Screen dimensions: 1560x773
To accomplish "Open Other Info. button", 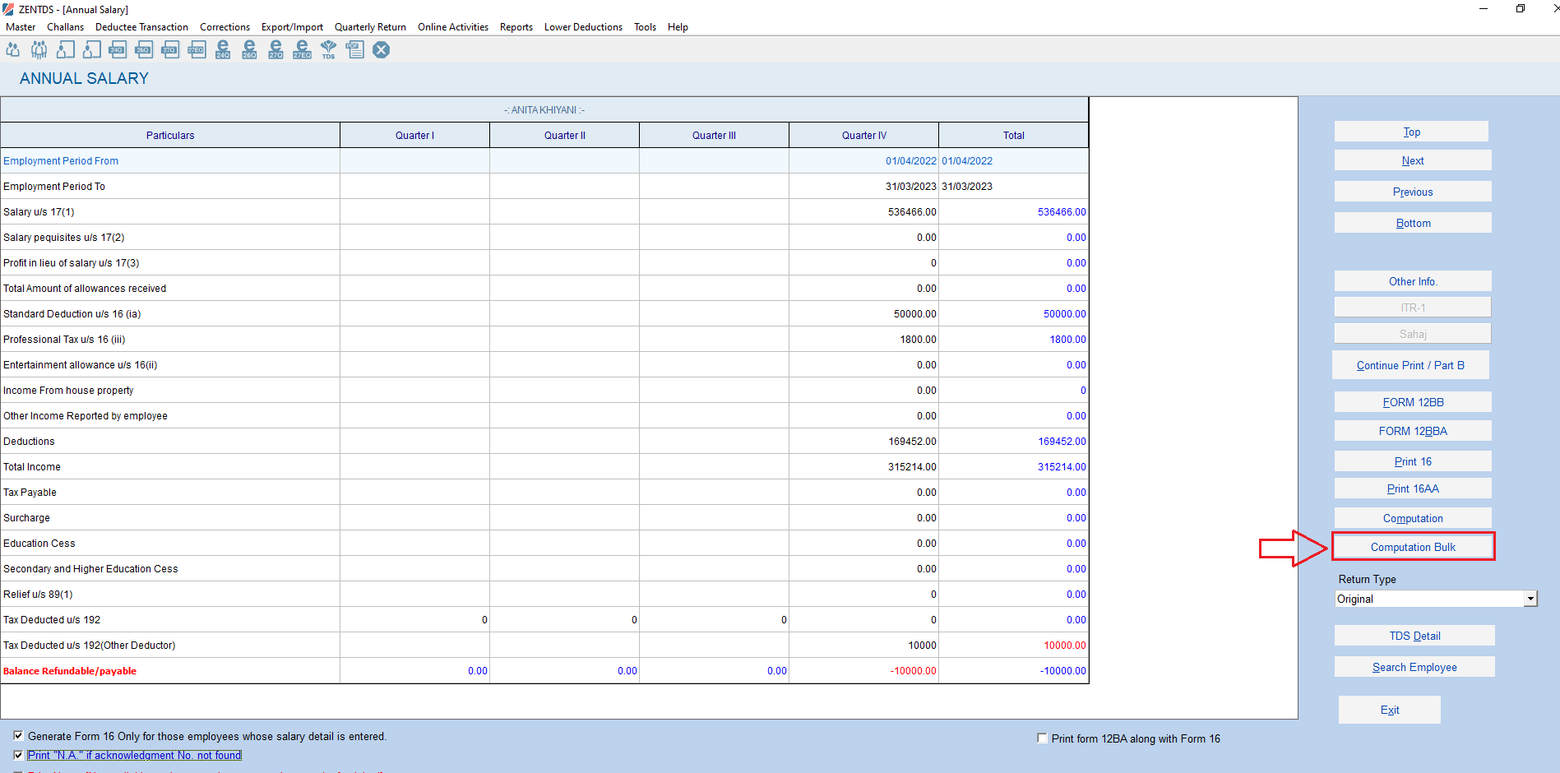I will tap(1412, 281).
